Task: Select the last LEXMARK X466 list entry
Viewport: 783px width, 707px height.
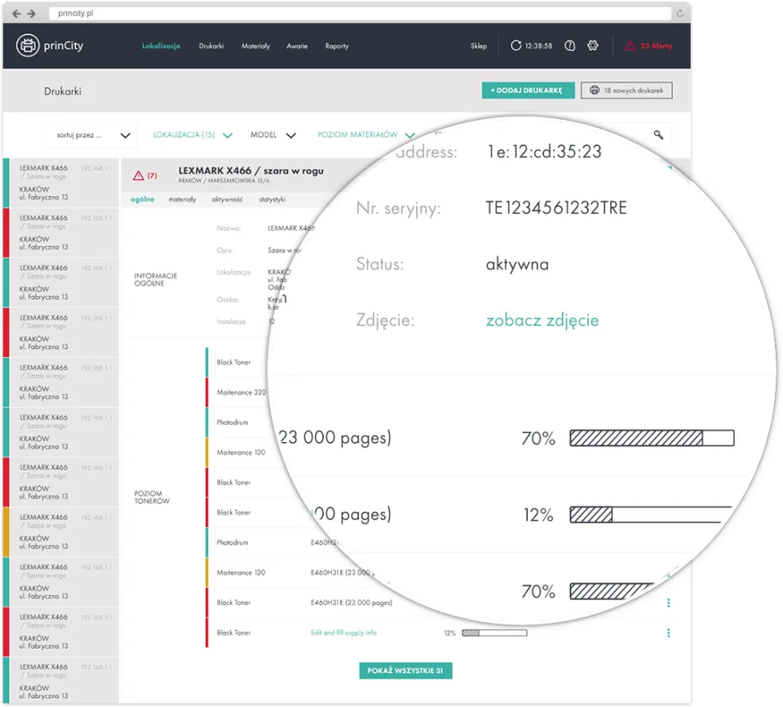Action: (x=61, y=681)
